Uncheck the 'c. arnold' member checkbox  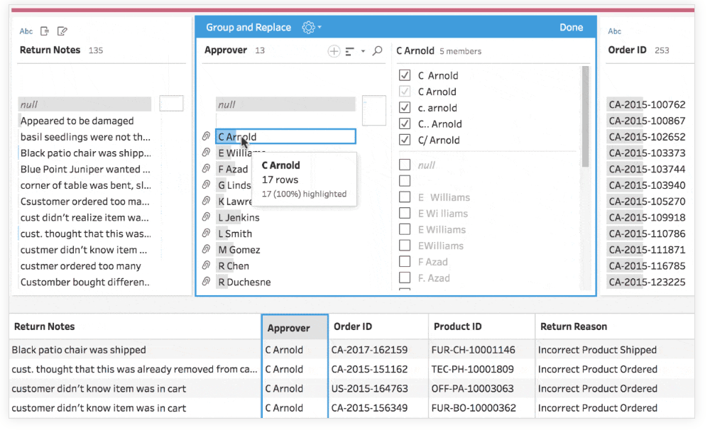tap(405, 108)
